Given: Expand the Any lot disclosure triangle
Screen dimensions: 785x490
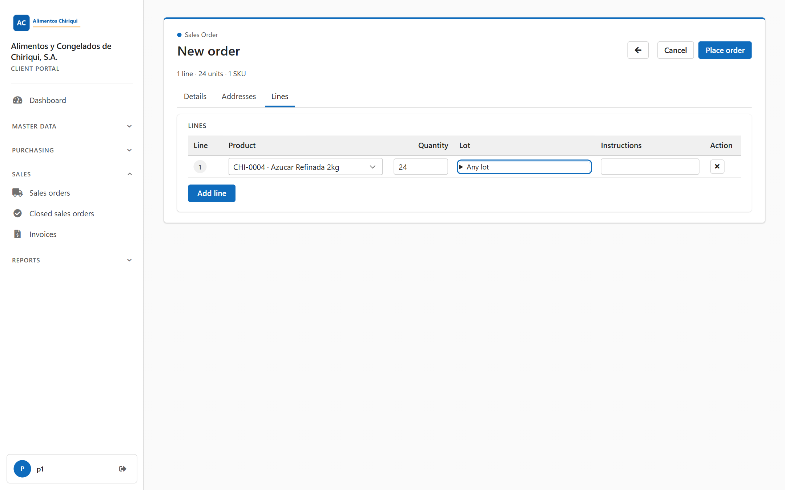Looking at the screenshot, I should tap(461, 167).
